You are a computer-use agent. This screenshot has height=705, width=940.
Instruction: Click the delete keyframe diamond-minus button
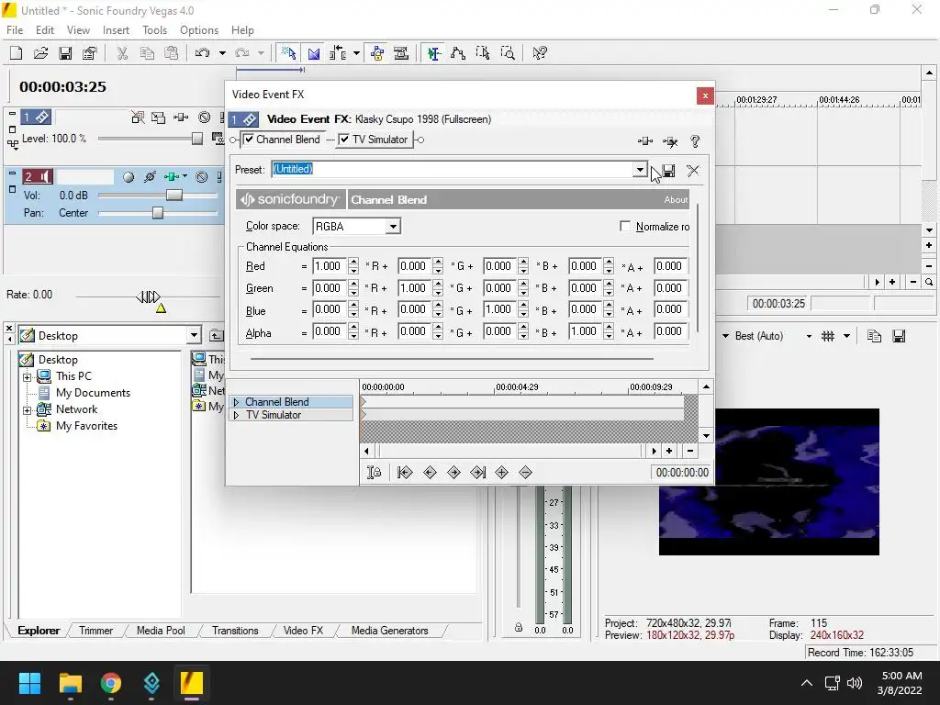tap(526, 473)
